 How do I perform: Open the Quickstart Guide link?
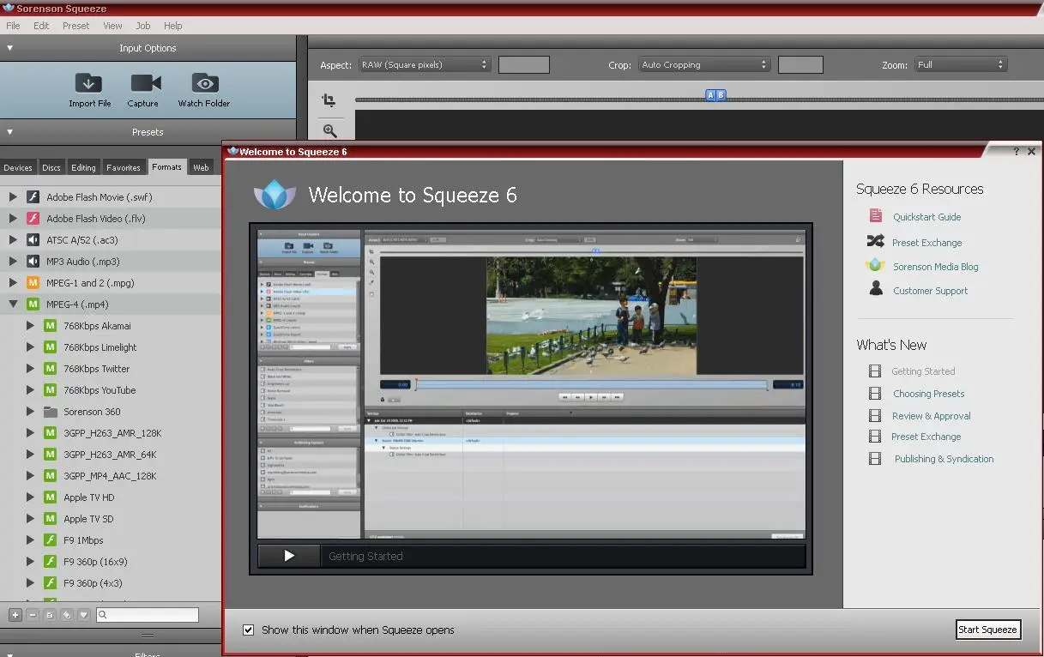(926, 217)
